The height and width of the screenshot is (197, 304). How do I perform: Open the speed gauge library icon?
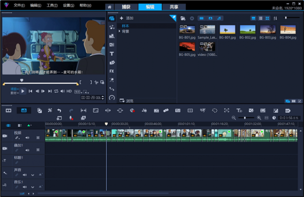(112, 98)
